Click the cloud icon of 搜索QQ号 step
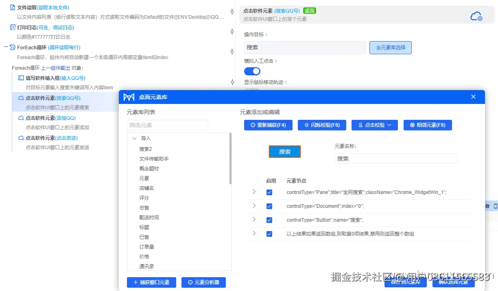 [21, 98]
